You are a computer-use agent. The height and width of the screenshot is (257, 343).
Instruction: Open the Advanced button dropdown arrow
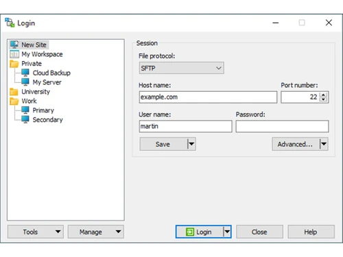[324, 144]
